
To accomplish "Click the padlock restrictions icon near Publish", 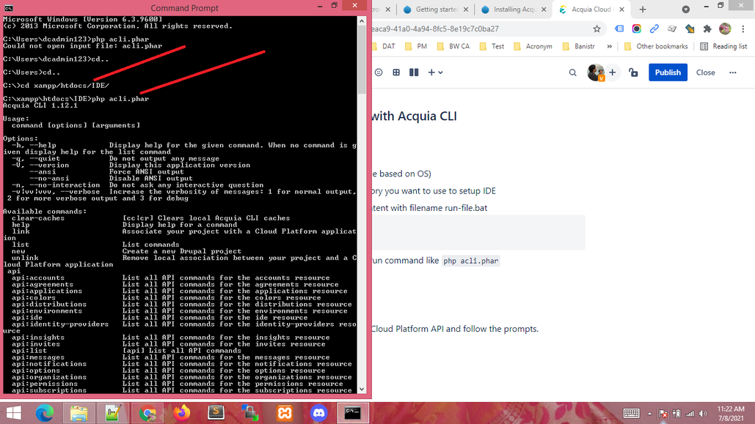I will pyautogui.click(x=632, y=72).
